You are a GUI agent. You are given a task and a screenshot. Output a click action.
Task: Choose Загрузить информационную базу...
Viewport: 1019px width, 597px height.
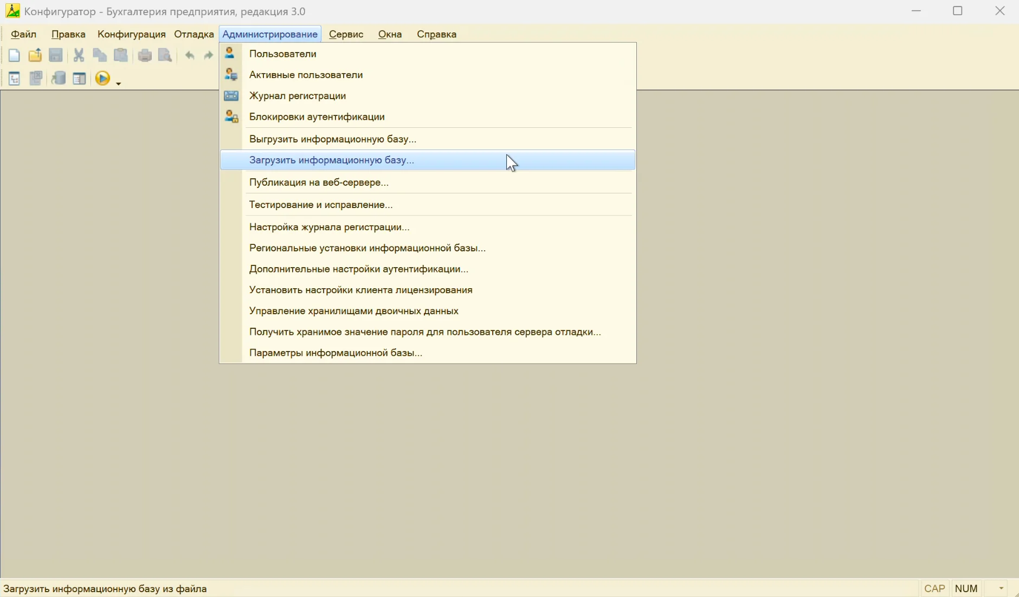click(428, 160)
